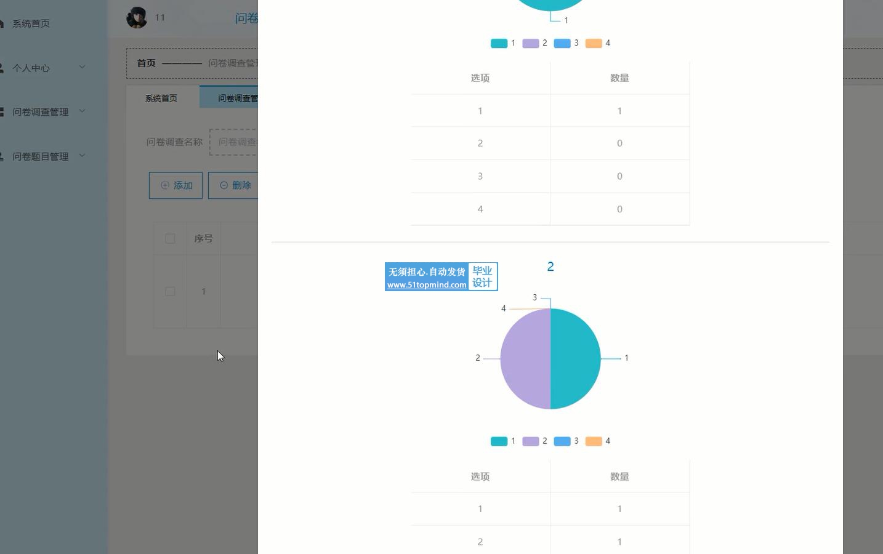The image size is (883, 554).
Task: Toggle legend swatch 3 in upper chart
Action: [x=562, y=43]
